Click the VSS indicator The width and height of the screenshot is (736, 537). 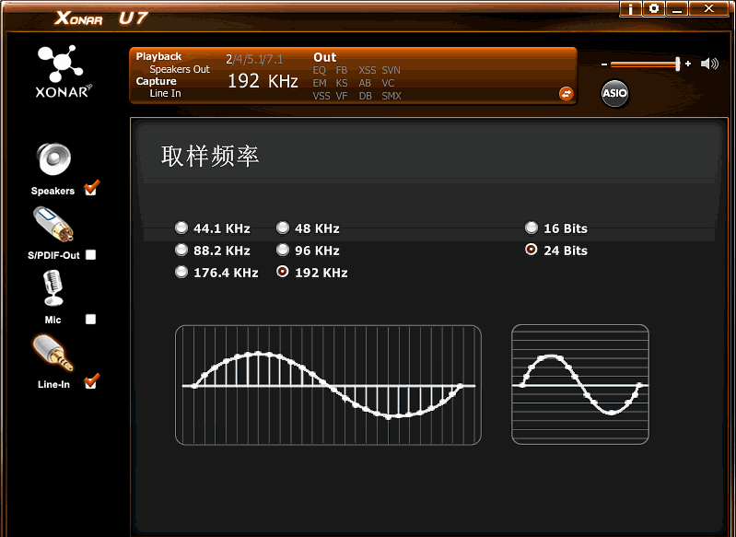pos(321,96)
